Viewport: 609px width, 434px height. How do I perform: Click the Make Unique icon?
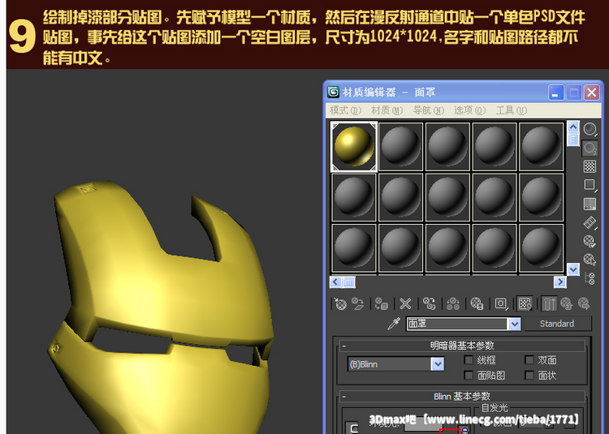(x=453, y=303)
